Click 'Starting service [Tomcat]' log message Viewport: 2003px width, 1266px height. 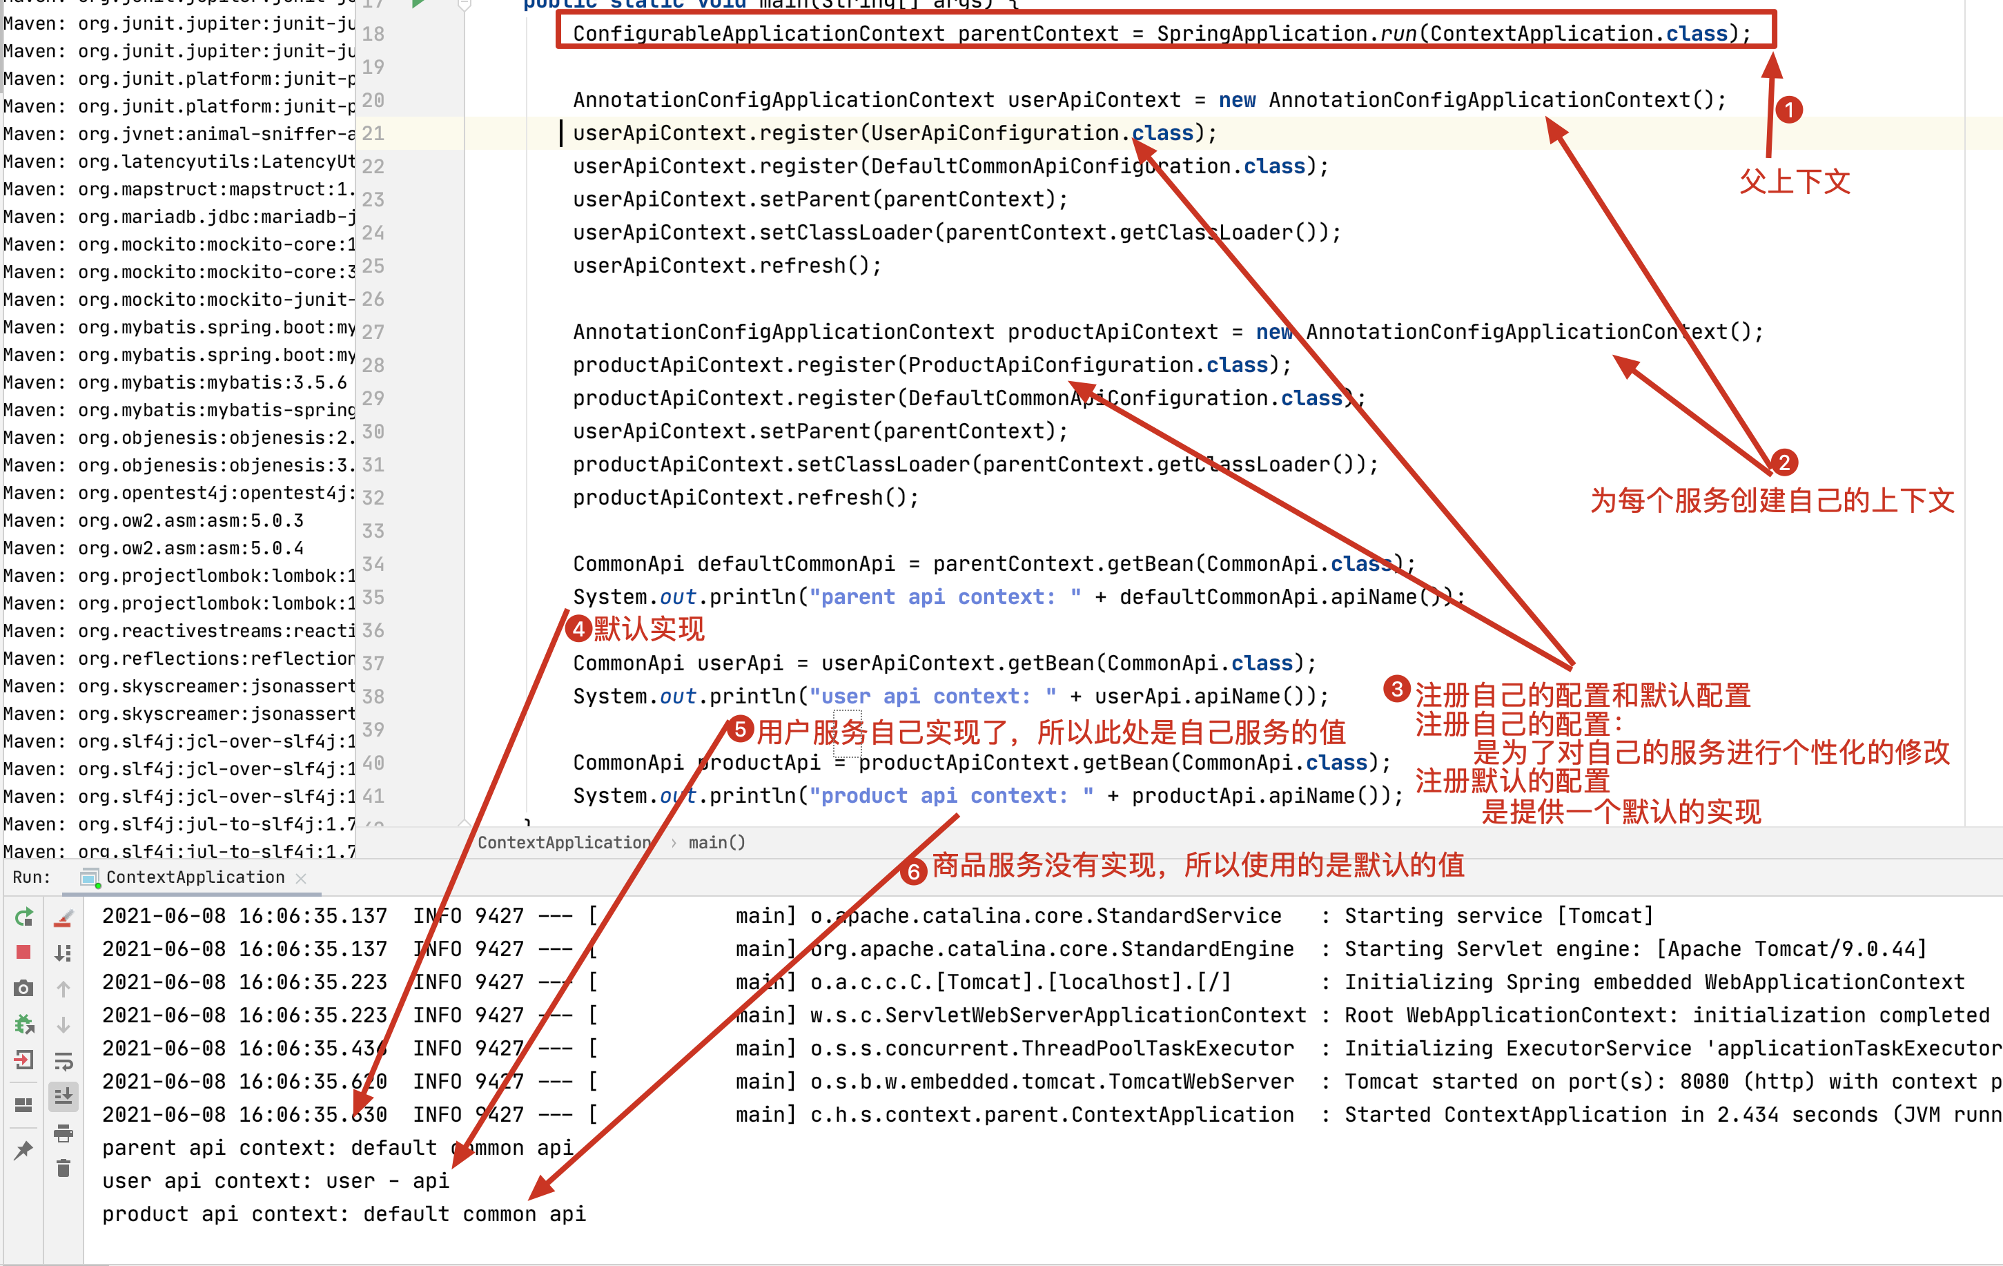(1499, 916)
